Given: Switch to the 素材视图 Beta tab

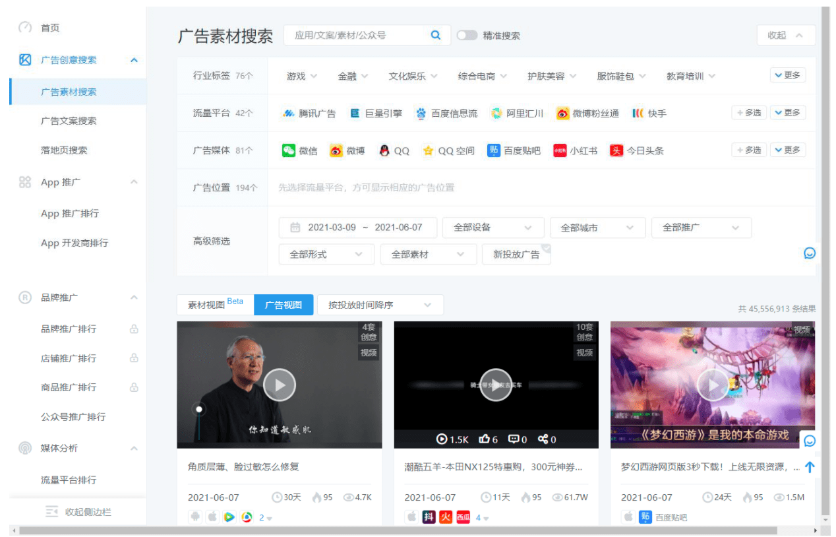Looking at the screenshot, I should pos(216,305).
